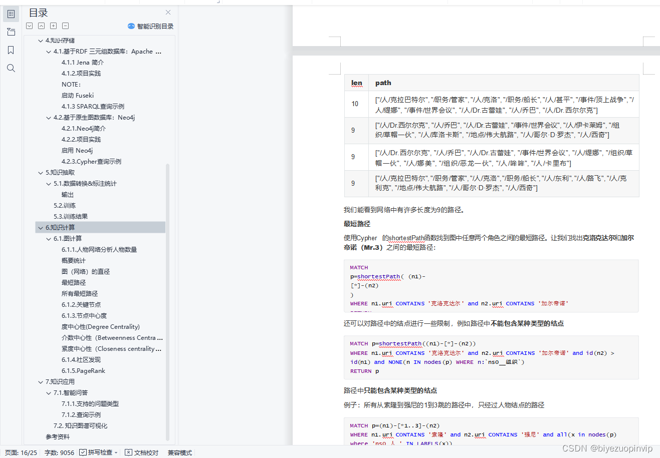
Task: Go to 5.3.训练结果 heading
Action: click(71, 217)
